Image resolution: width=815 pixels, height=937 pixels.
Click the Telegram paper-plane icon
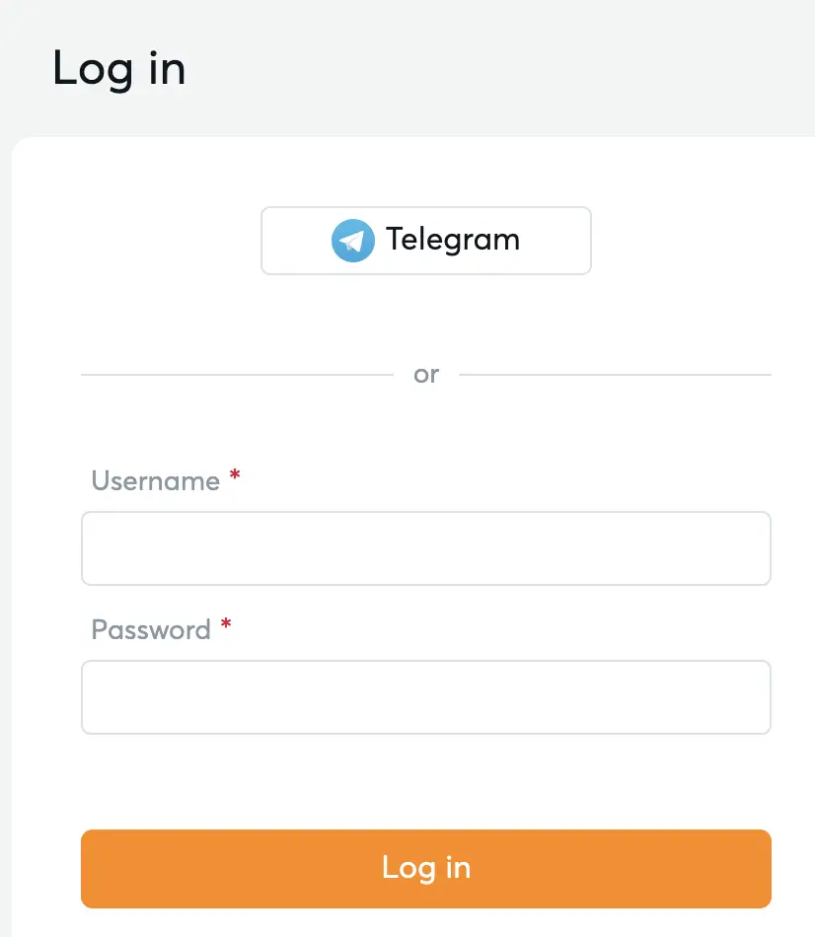[352, 241]
